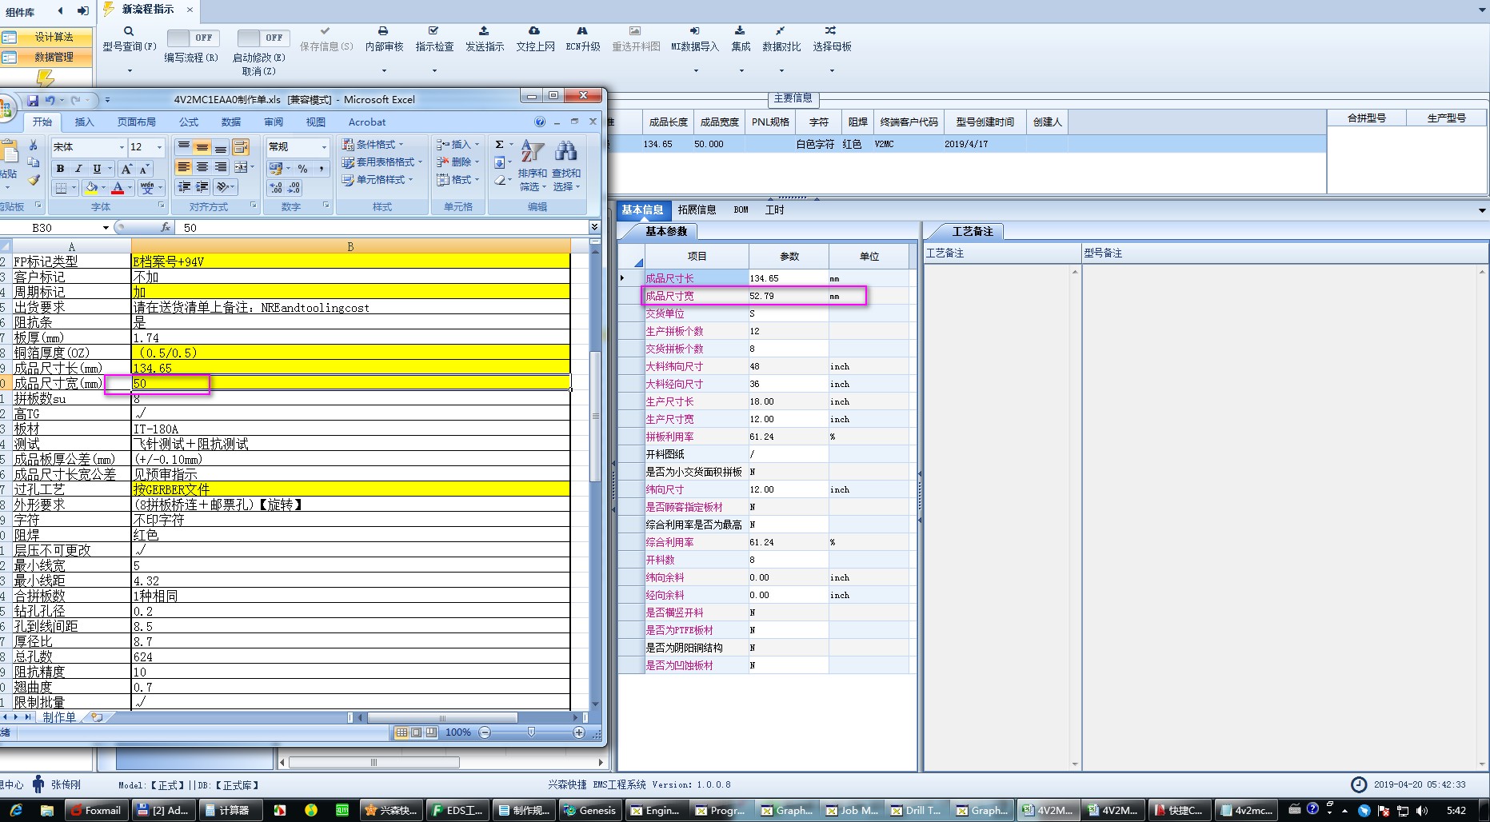Screen dimensions: 1490x822
Task: Click the red font color swatch in Excel
Action: (x=117, y=188)
